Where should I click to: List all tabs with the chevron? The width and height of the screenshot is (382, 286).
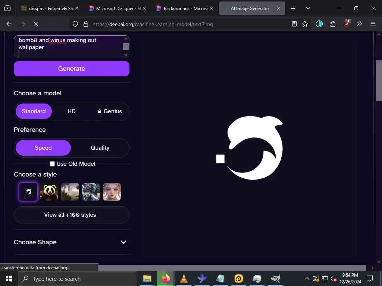tap(308, 8)
